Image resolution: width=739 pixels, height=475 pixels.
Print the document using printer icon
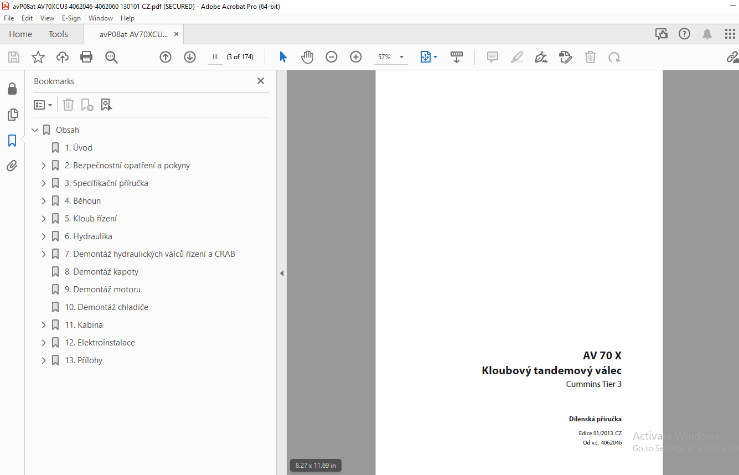point(86,57)
